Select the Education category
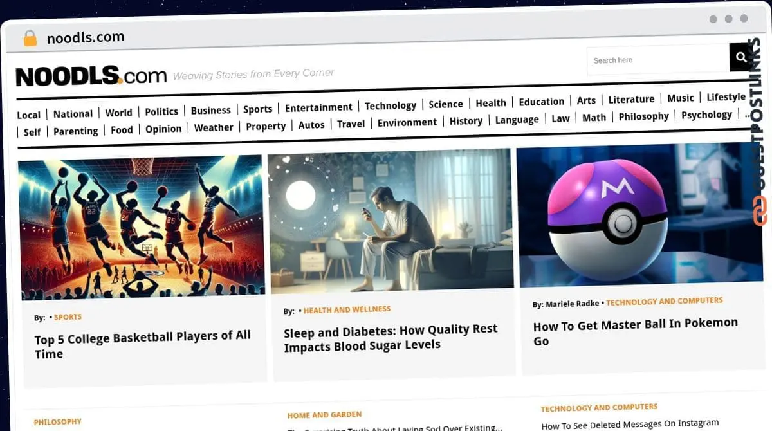Screen dimensions: 772x431 541,102
